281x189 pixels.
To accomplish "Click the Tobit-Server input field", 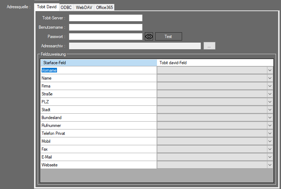I will click(106, 18).
